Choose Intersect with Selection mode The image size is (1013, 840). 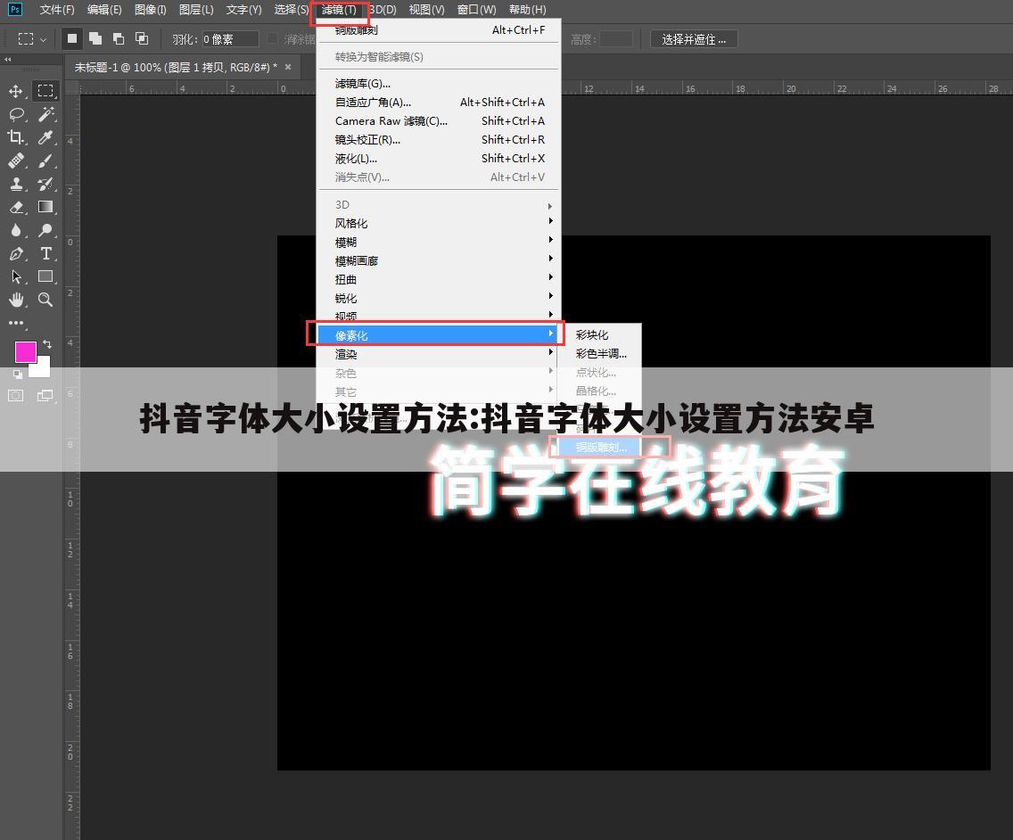[142, 38]
